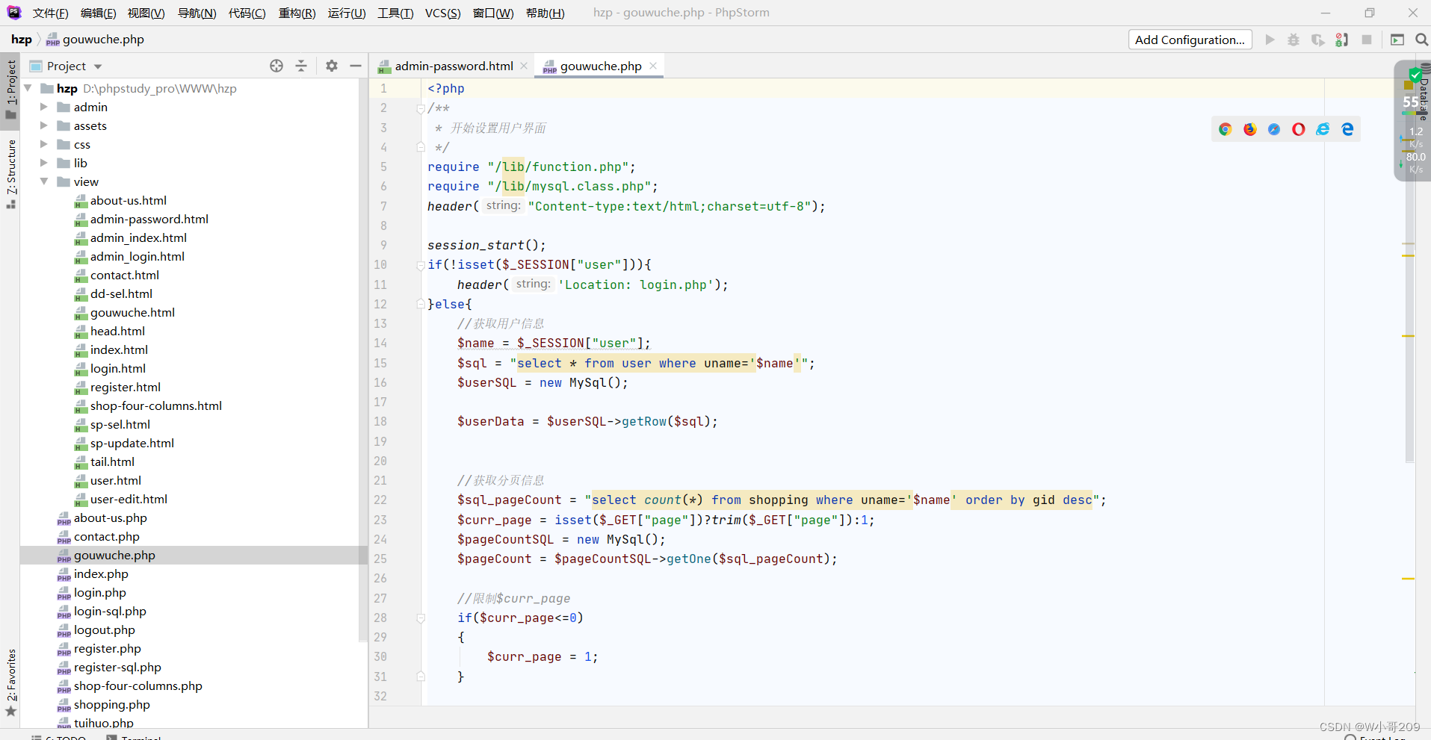The height and width of the screenshot is (740, 1431).
Task: Open in Internet Explorer browser icon
Action: (1323, 129)
